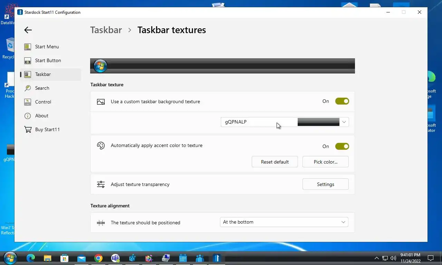Image resolution: width=442 pixels, height=265 pixels.
Task: Minimize the Start11 Configuration window
Action: tap(388, 12)
